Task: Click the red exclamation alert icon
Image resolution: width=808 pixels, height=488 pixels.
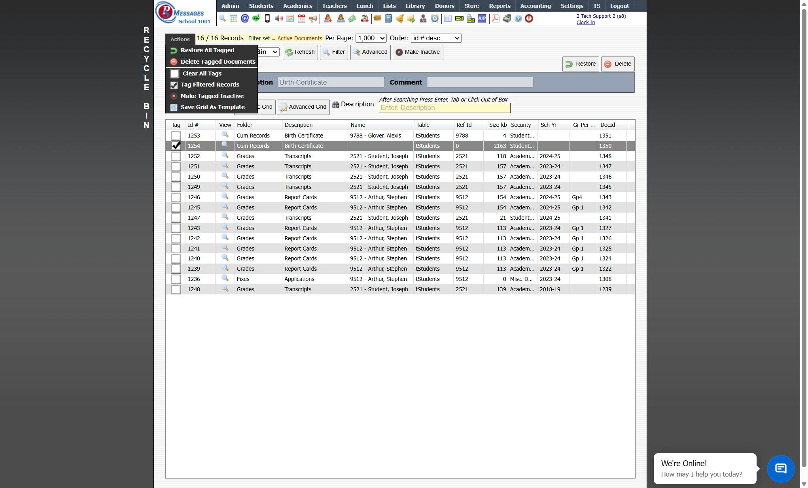Action: 529,19
